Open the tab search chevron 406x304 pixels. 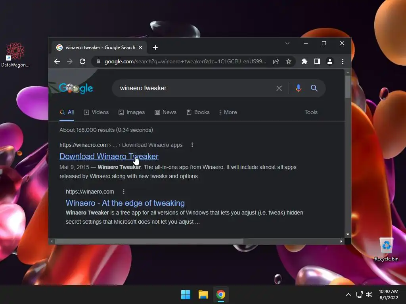point(287,43)
